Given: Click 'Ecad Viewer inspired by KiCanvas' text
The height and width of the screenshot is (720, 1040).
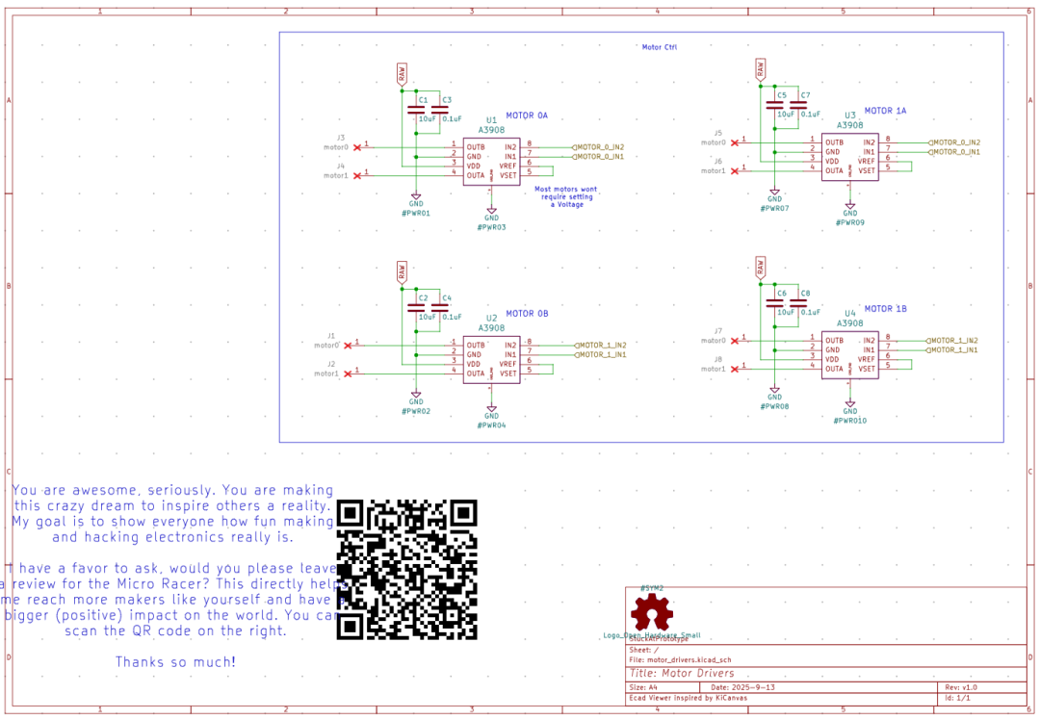Looking at the screenshot, I should coord(688,698).
